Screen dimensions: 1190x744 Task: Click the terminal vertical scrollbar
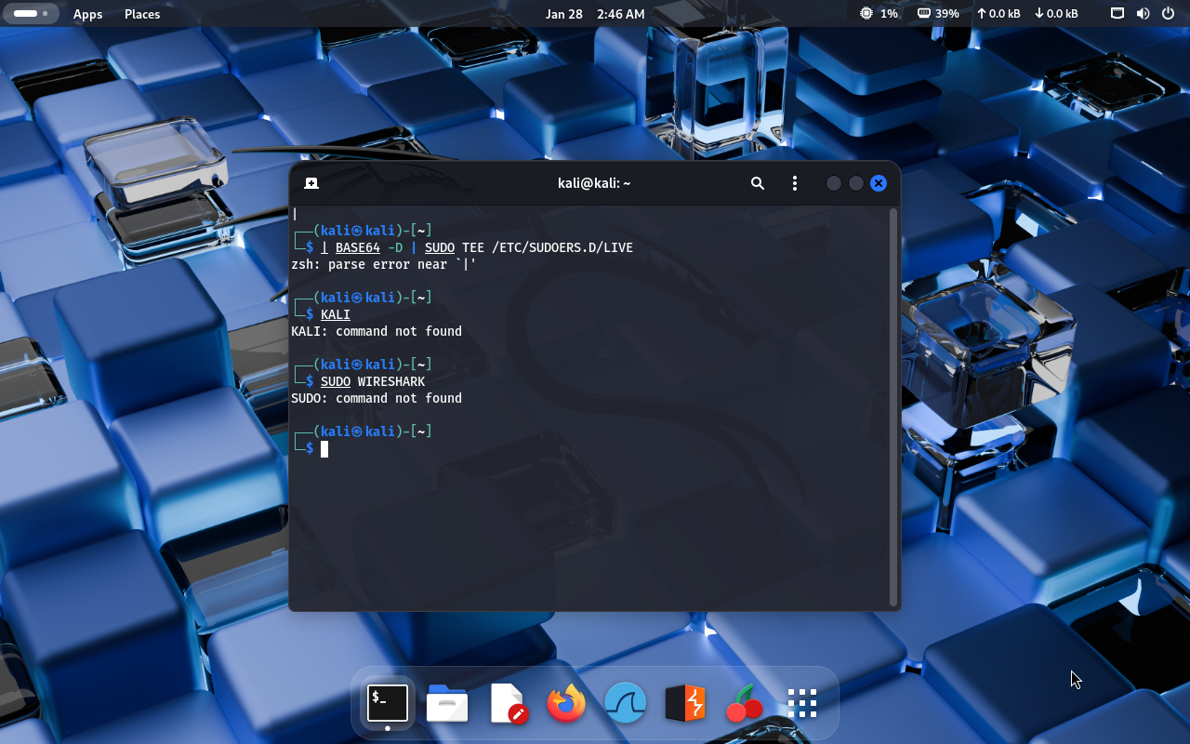pos(893,406)
